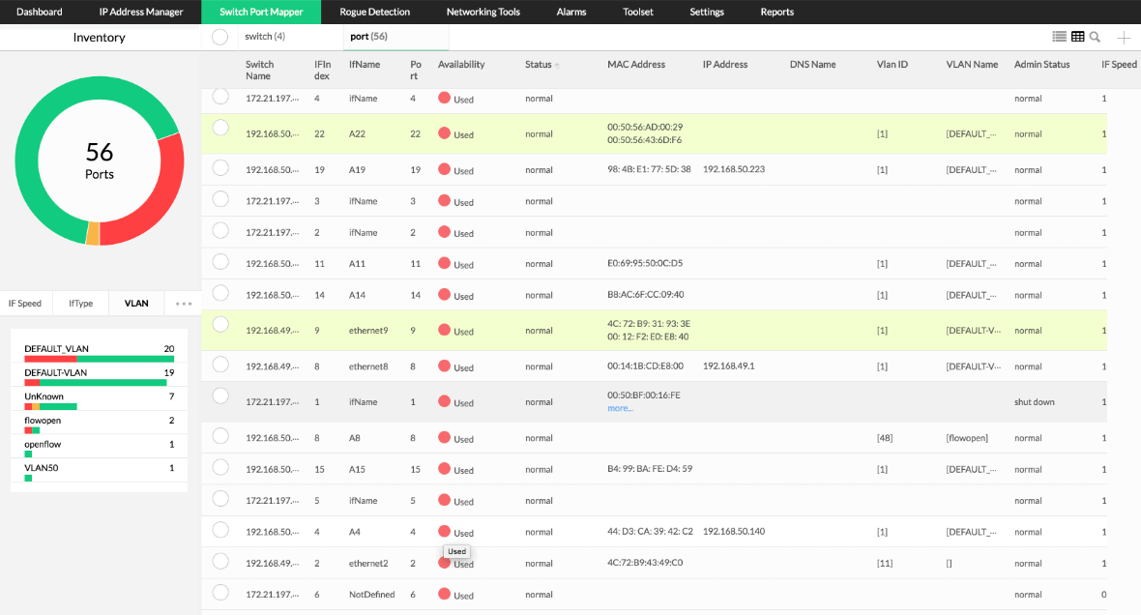Image resolution: width=1141 pixels, height=615 pixels.
Task: Open the Reports section
Action: point(777,12)
